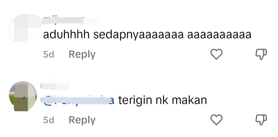The height and width of the screenshot is (137, 278).
Task: Select the 'terigin nk makan' comment text
Action: click(x=163, y=100)
